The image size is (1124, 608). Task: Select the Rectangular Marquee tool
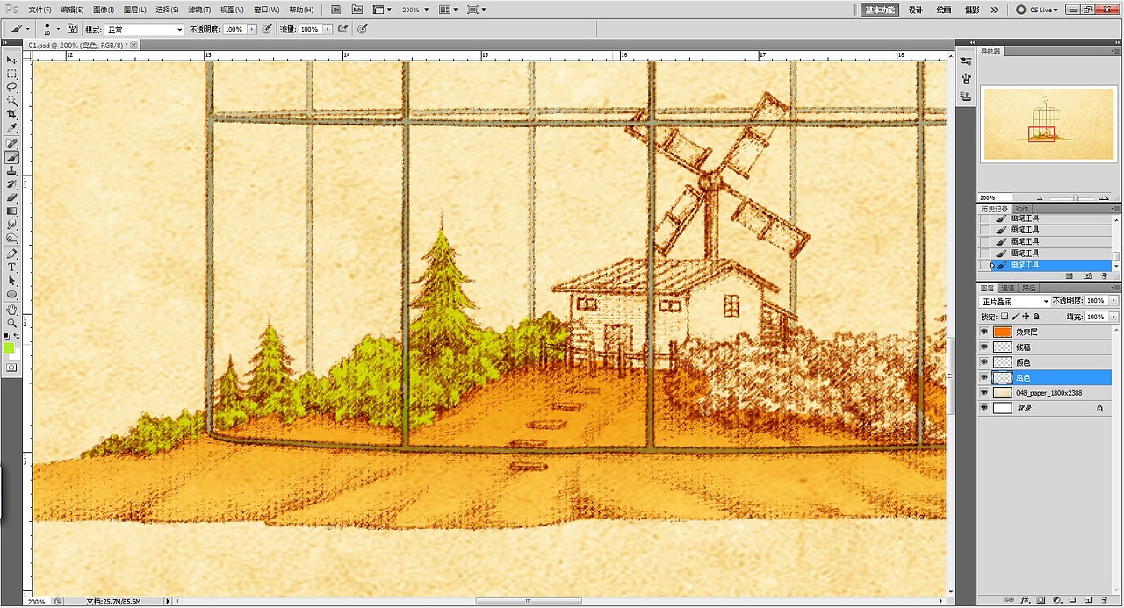coord(12,74)
